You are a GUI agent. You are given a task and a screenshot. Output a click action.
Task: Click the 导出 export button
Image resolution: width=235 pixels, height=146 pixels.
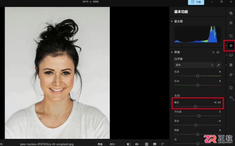tap(196, 2)
